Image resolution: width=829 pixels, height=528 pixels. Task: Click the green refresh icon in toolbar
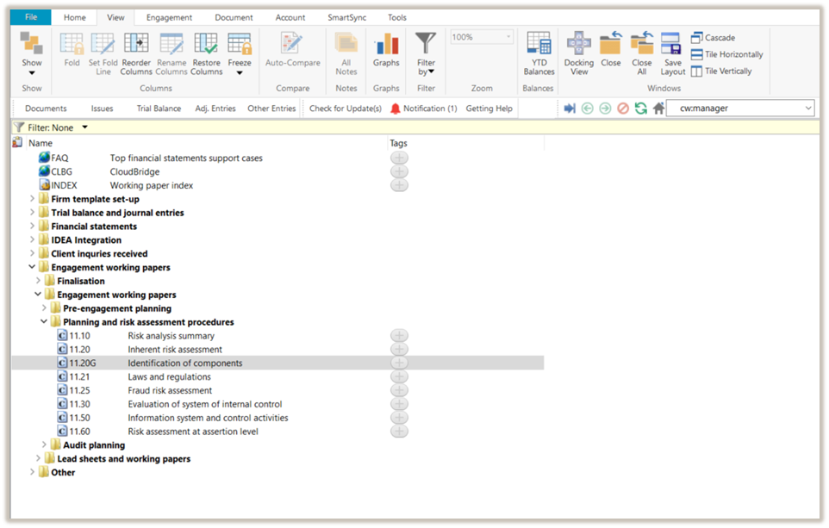[640, 109]
